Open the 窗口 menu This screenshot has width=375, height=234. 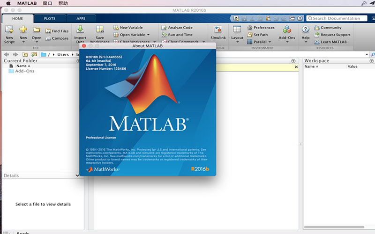[x=47, y=3]
